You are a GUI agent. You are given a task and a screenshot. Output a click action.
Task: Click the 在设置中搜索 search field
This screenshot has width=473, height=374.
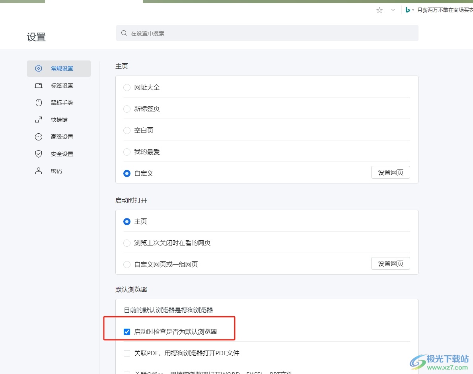[x=267, y=33]
